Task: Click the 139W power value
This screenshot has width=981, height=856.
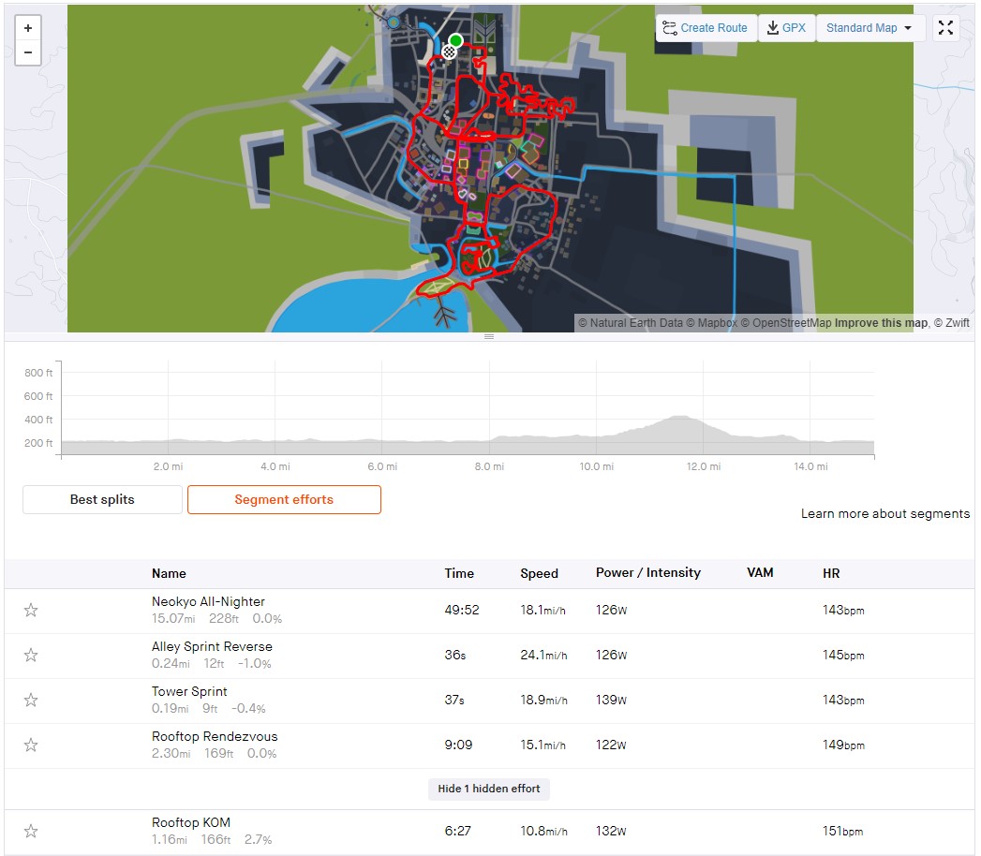Action: tap(611, 701)
